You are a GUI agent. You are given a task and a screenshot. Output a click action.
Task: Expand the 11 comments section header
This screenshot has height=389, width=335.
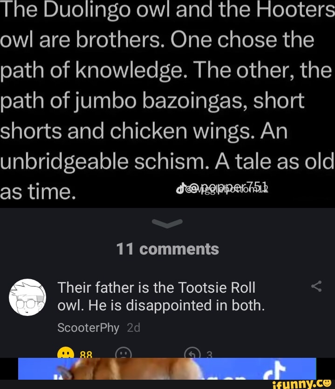tap(167, 249)
